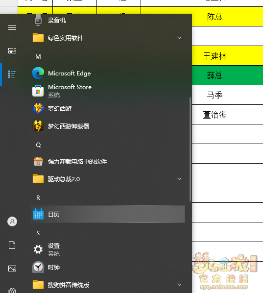Open the 日历 calendar app

coord(108,214)
